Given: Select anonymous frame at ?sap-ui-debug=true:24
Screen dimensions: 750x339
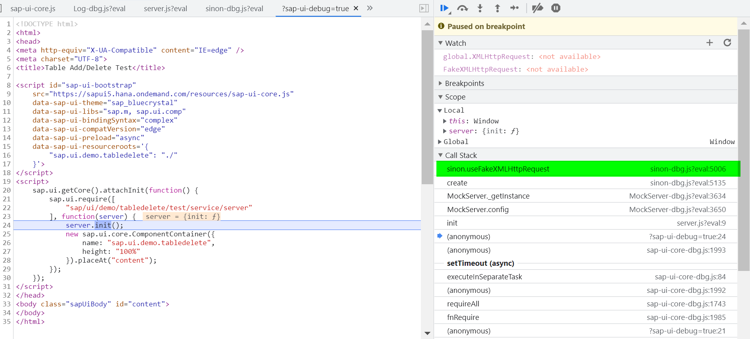Looking at the screenshot, I should click(x=586, y=236).
